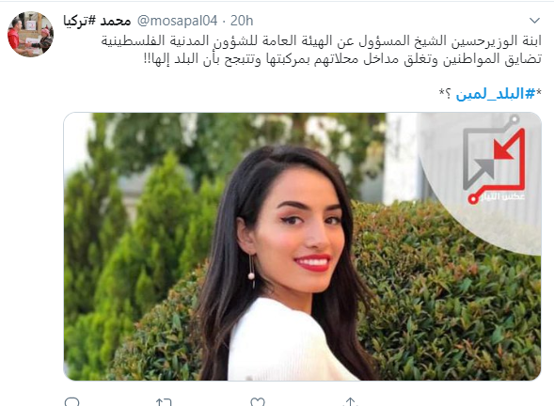Click the عكس التيار logo watermark
This screenshot has width=554, height=406.
[495, 164]
